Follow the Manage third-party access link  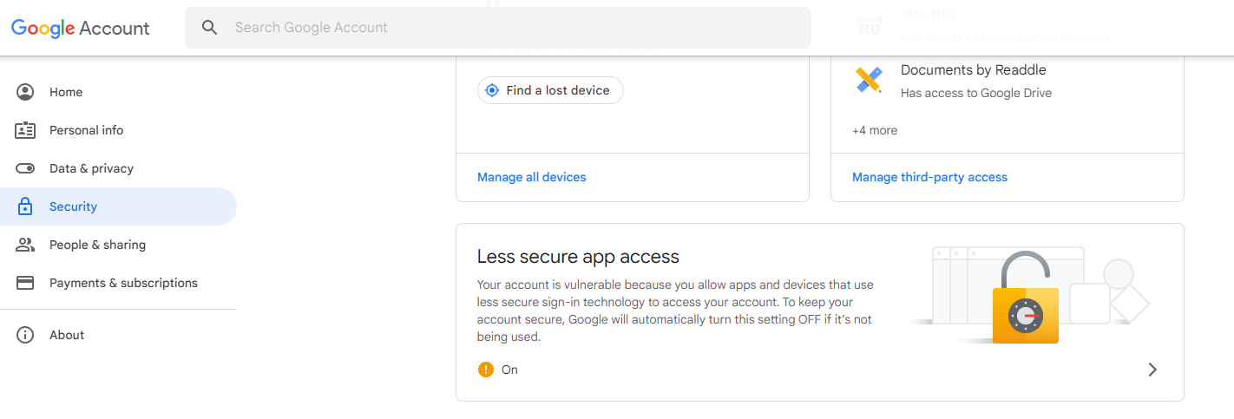tap(929, 177)
